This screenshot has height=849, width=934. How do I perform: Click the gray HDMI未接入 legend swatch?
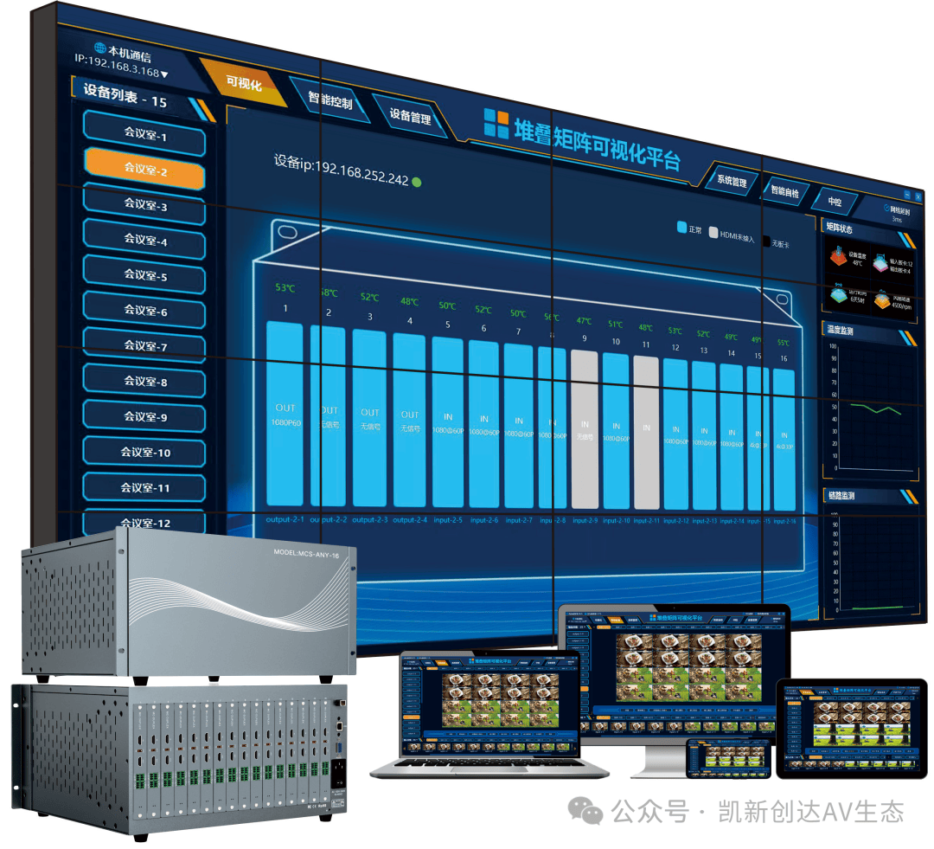tap(713, 233)
